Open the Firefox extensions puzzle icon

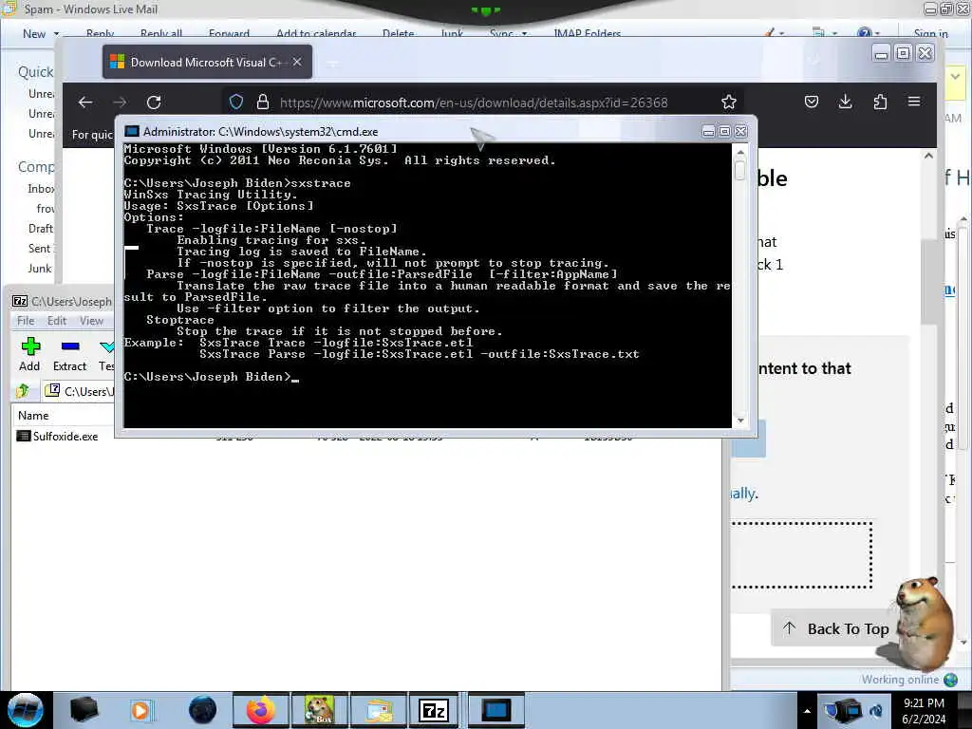[x=880, y=102]
